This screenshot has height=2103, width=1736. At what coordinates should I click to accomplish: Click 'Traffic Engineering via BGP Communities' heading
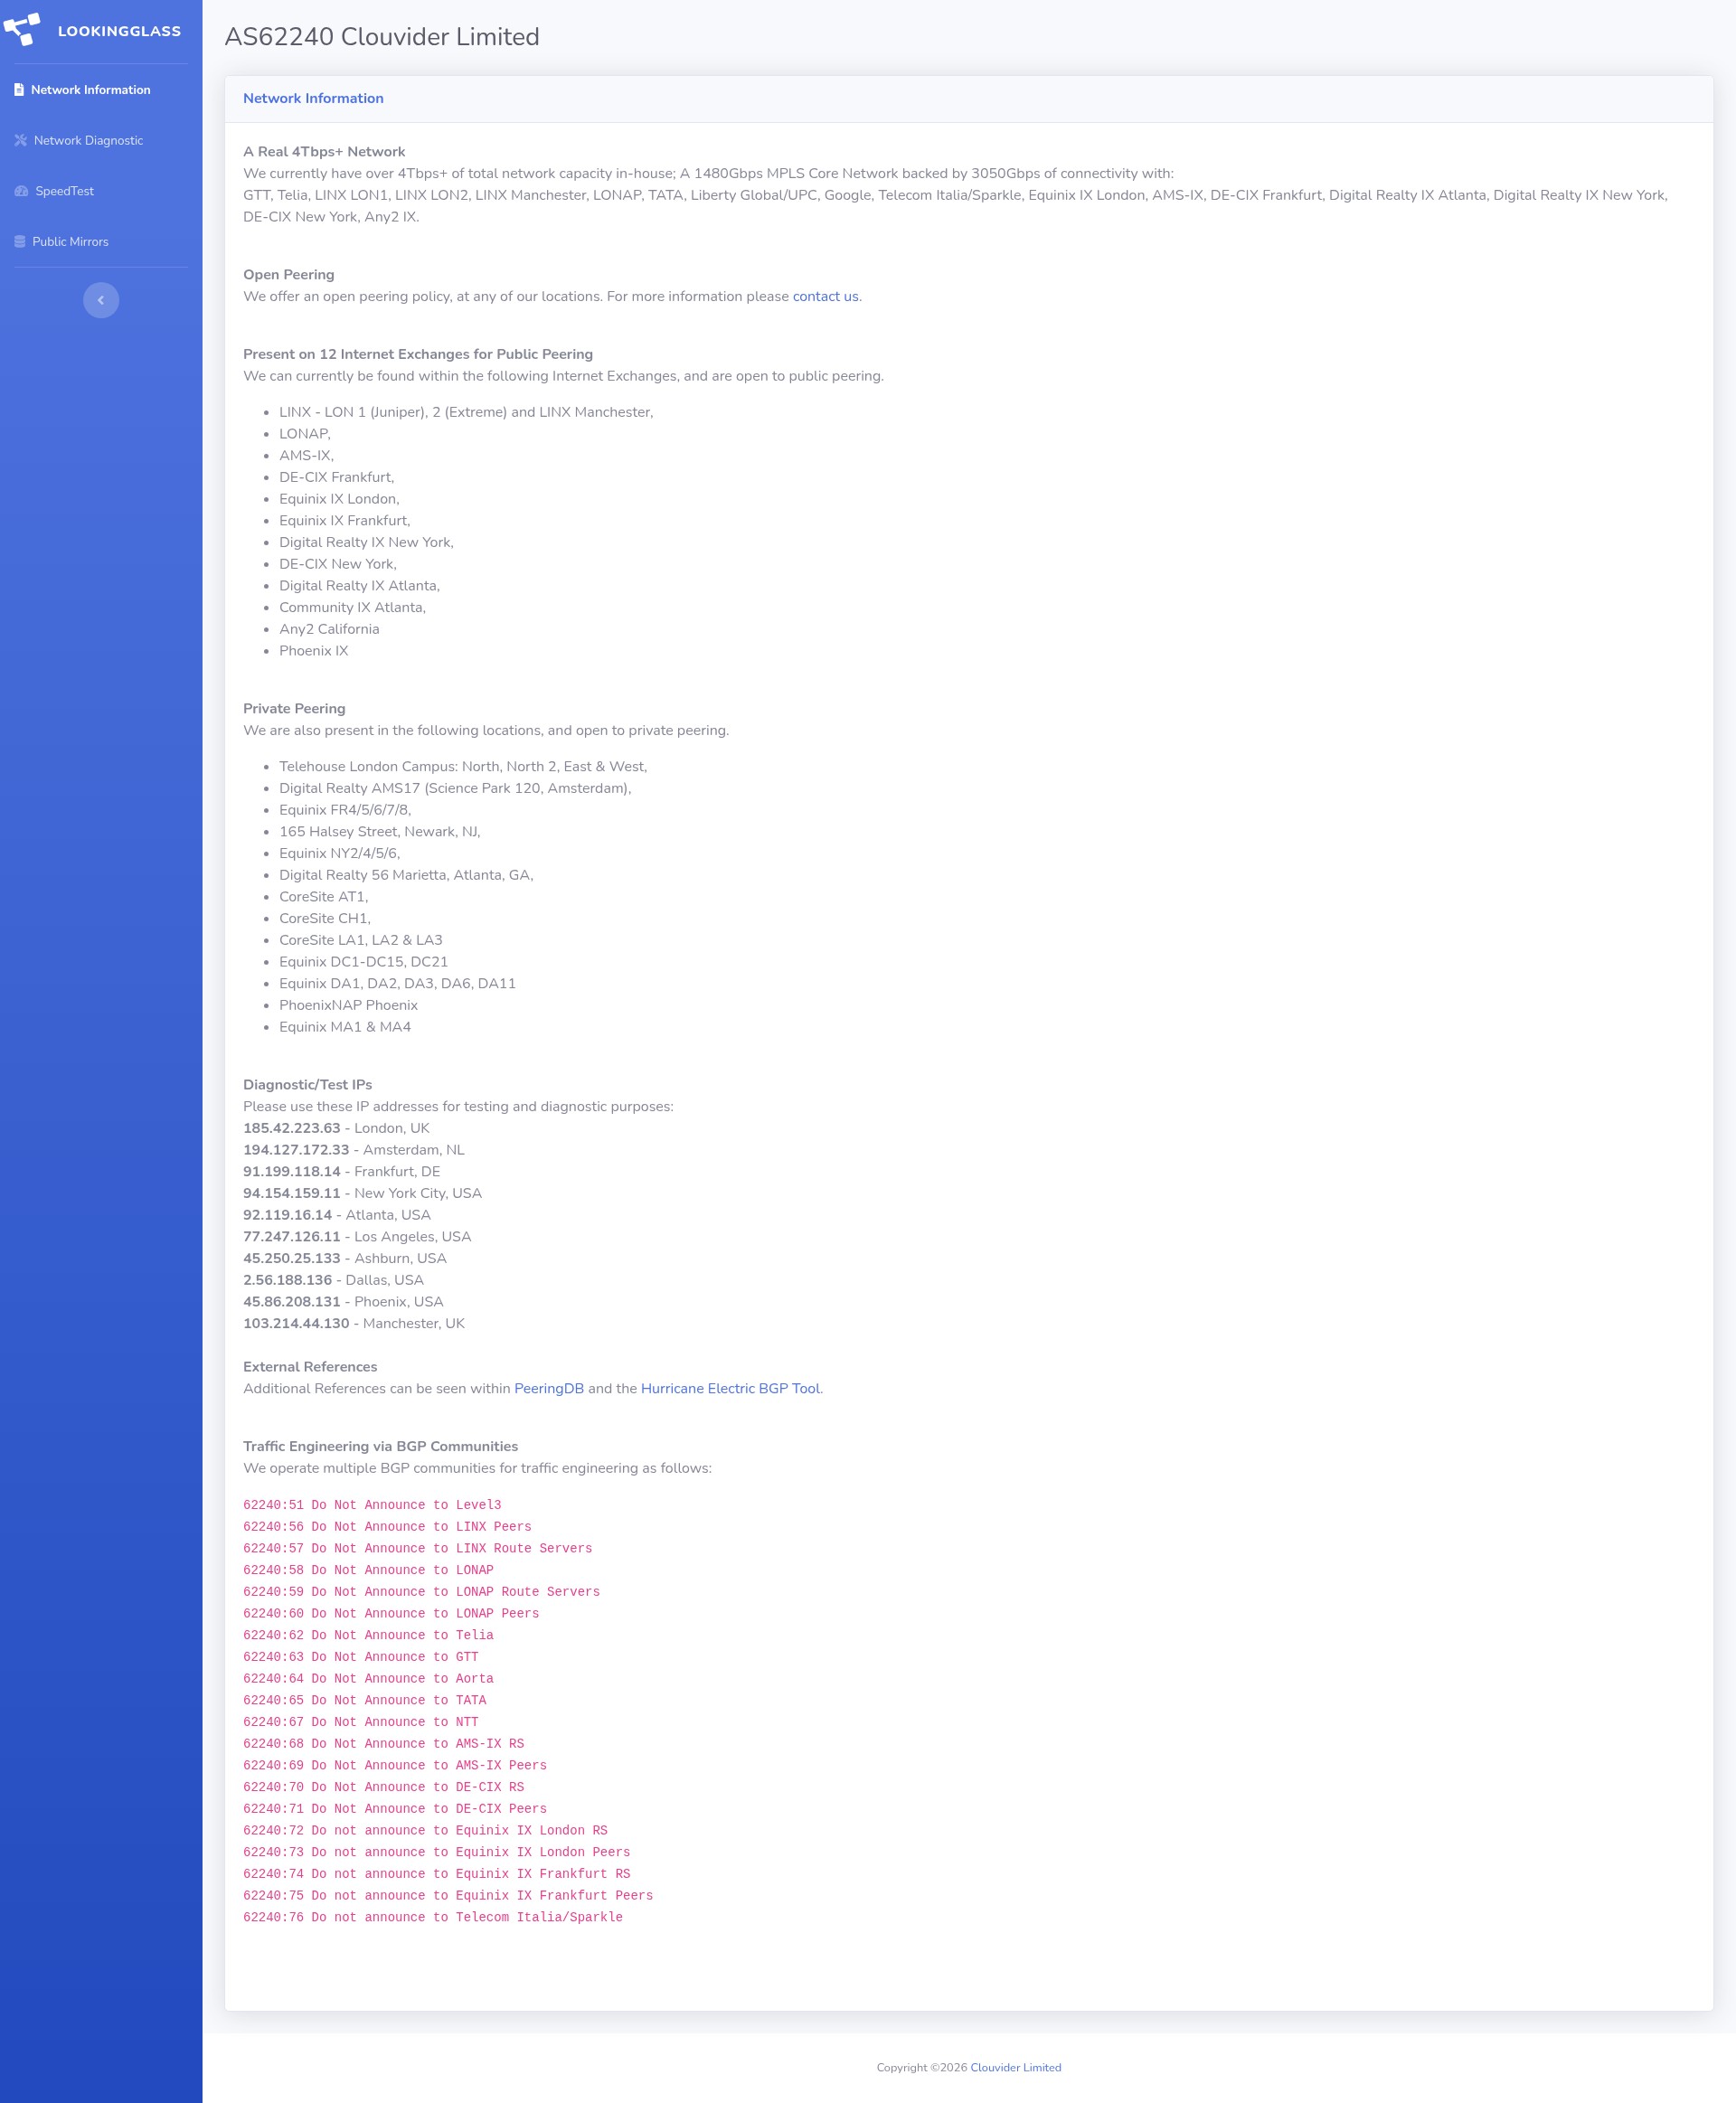point(381,1447)
